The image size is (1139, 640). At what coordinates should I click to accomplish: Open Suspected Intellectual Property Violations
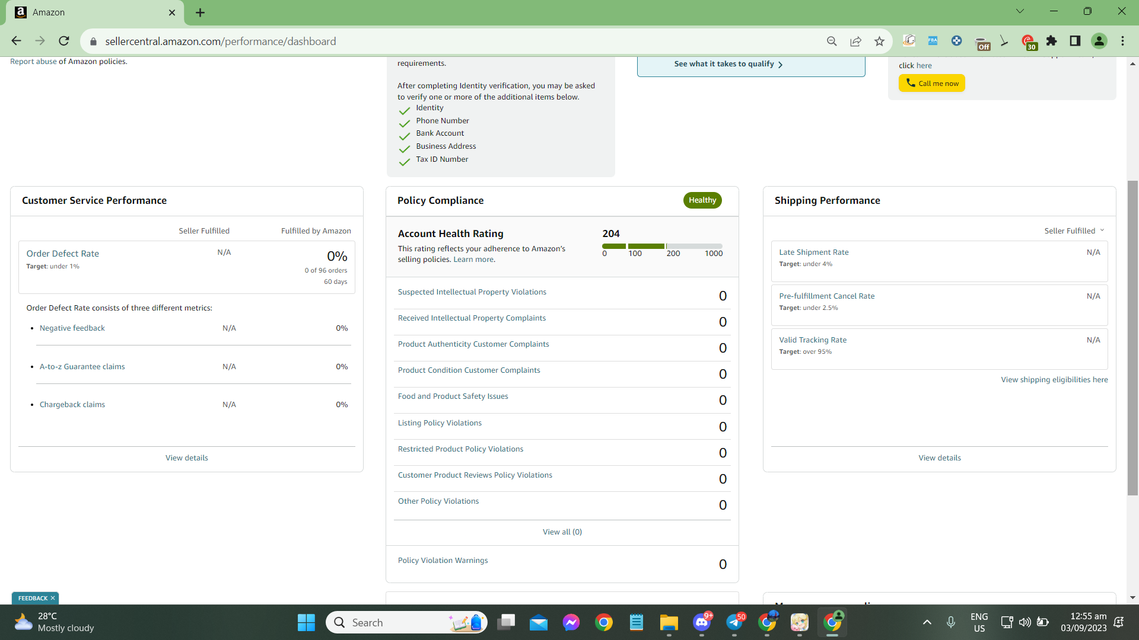tap(472, 292)
